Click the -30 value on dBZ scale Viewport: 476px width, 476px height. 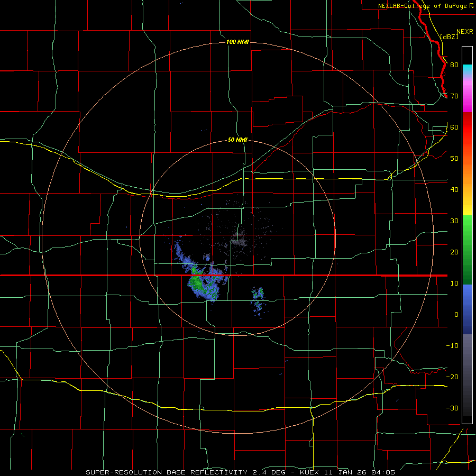[452, 408]
